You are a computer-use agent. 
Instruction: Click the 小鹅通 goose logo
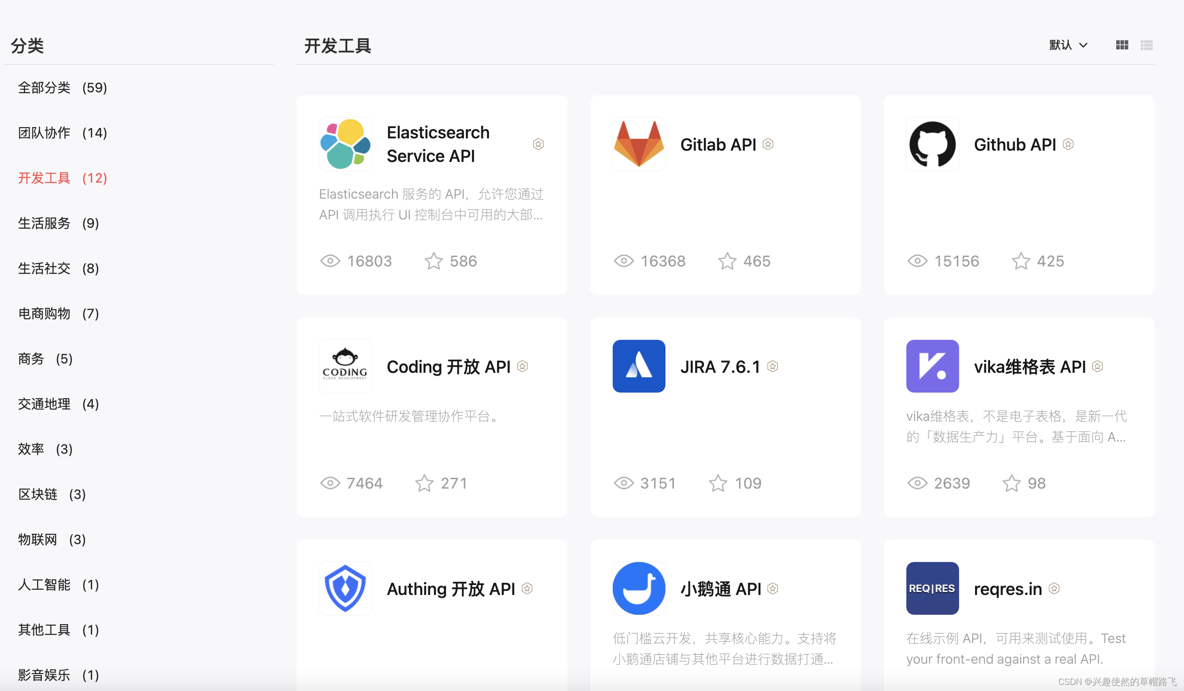(x=639, y=588)
